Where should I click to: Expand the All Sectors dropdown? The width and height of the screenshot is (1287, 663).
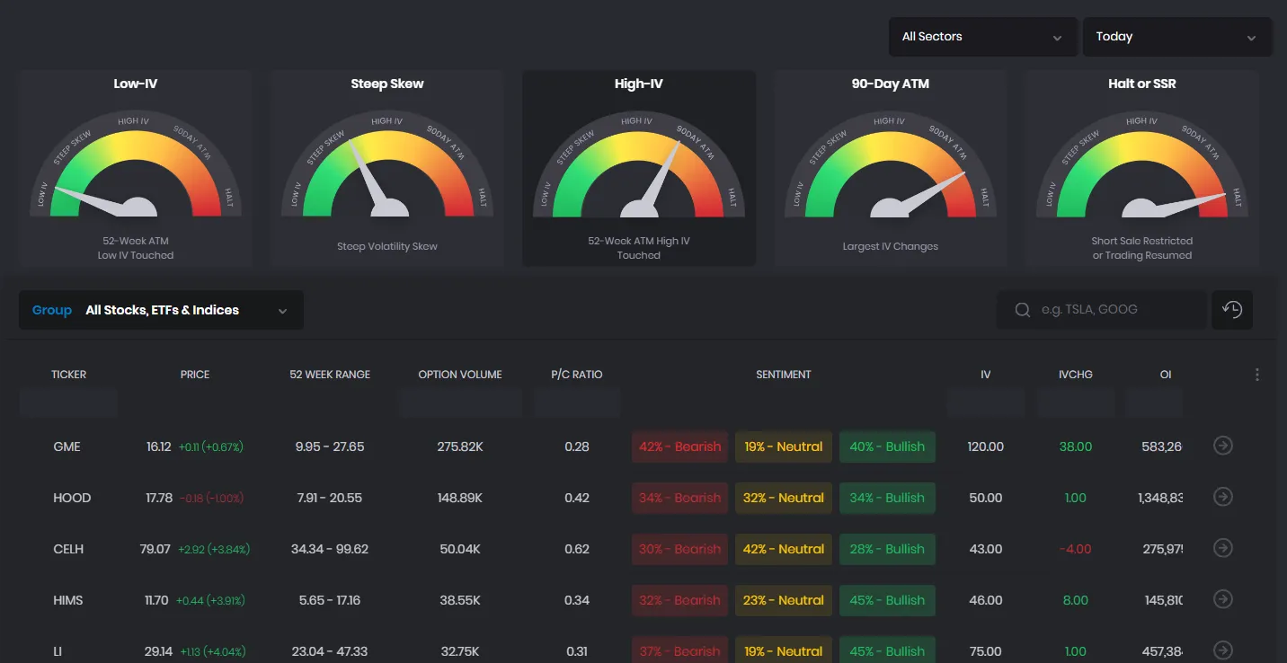(983, 37)
